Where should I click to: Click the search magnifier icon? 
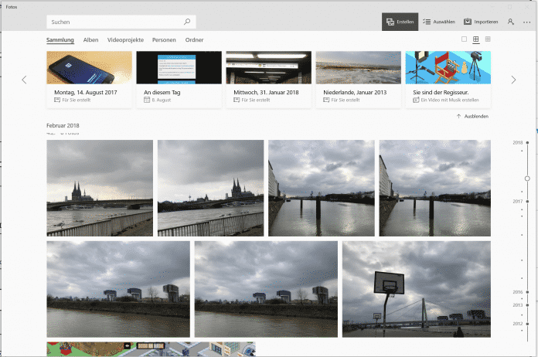[x=187, y=22]
